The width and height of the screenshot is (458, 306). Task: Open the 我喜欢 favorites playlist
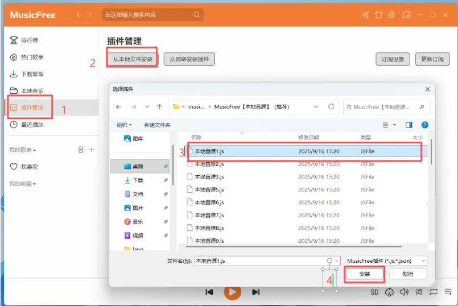[x=24, y=167]
